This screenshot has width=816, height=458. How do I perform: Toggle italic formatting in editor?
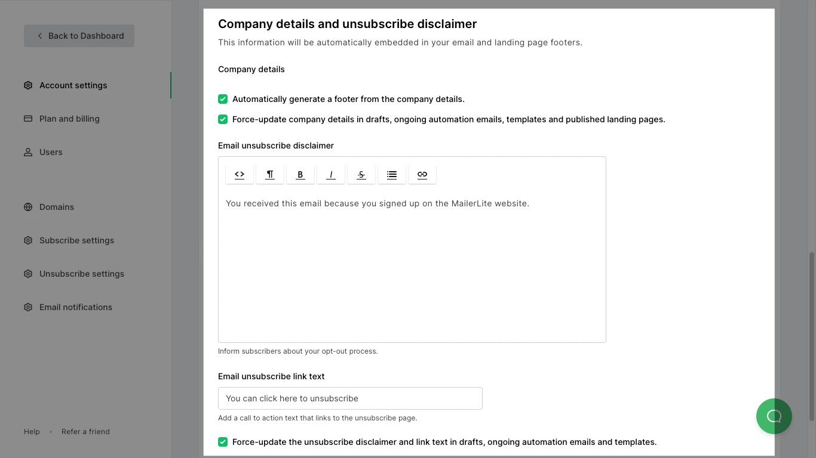331,175
